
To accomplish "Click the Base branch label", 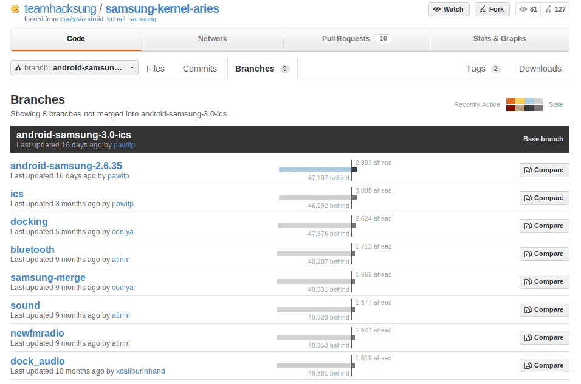I will point(543,139).
